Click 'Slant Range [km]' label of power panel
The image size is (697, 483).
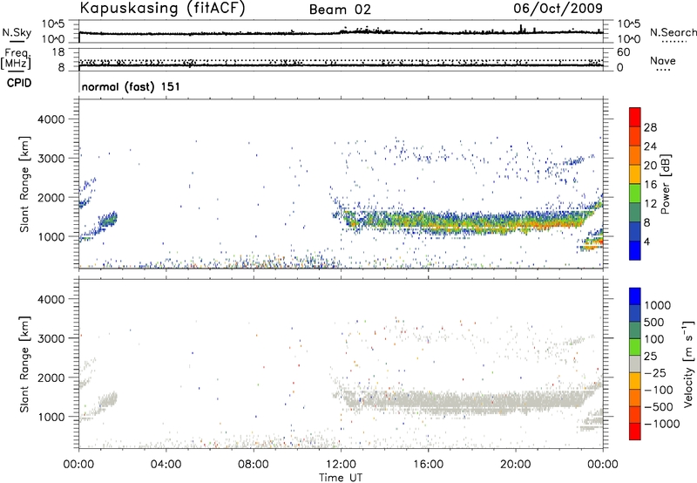point(24,184)
